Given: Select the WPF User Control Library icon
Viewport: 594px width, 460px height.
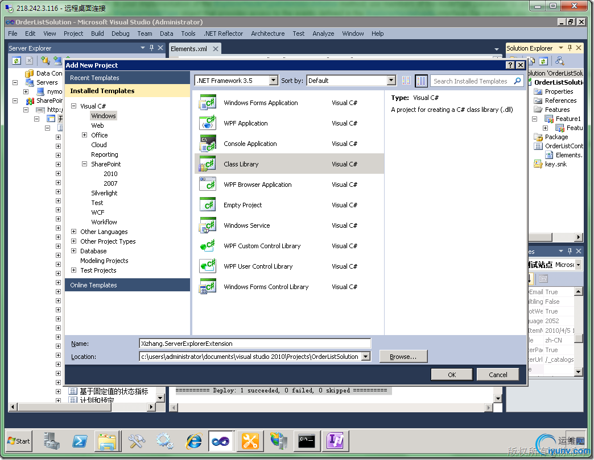Looking at the screenshot, I should [x=208, y=266].
